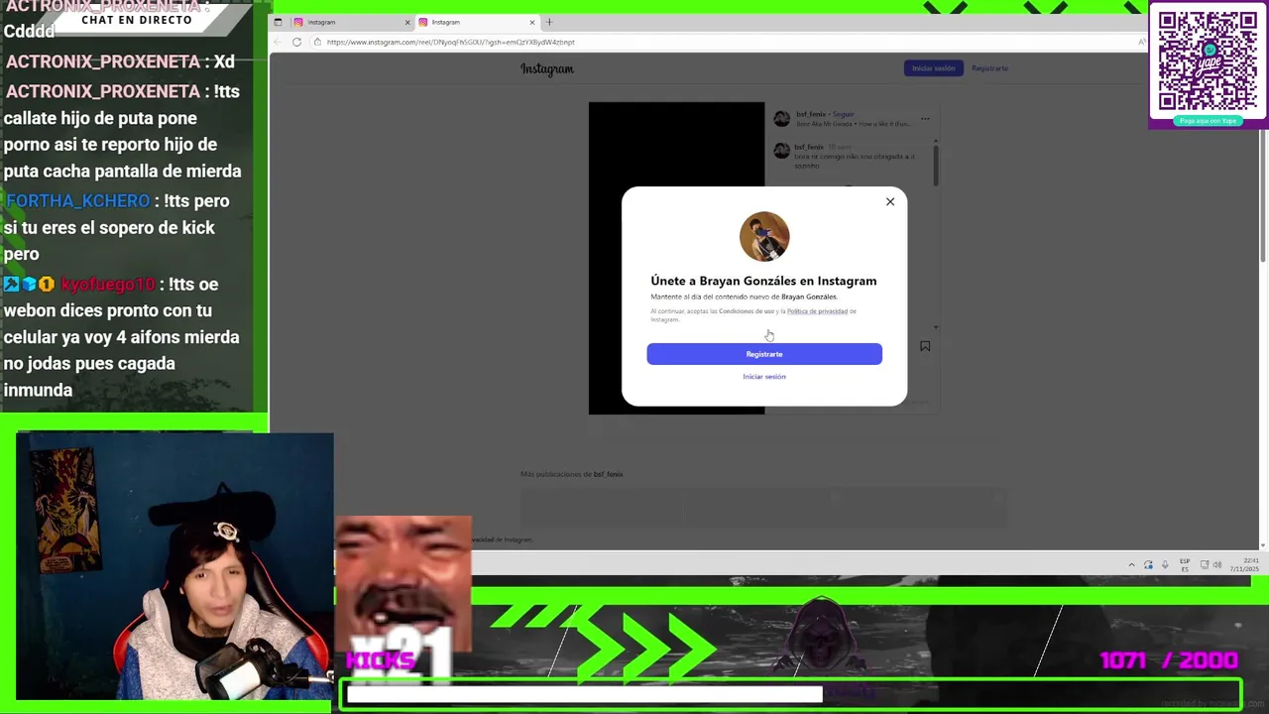
Task: Click kyofuego10 username in chat
Action: (x=107, y=285)
